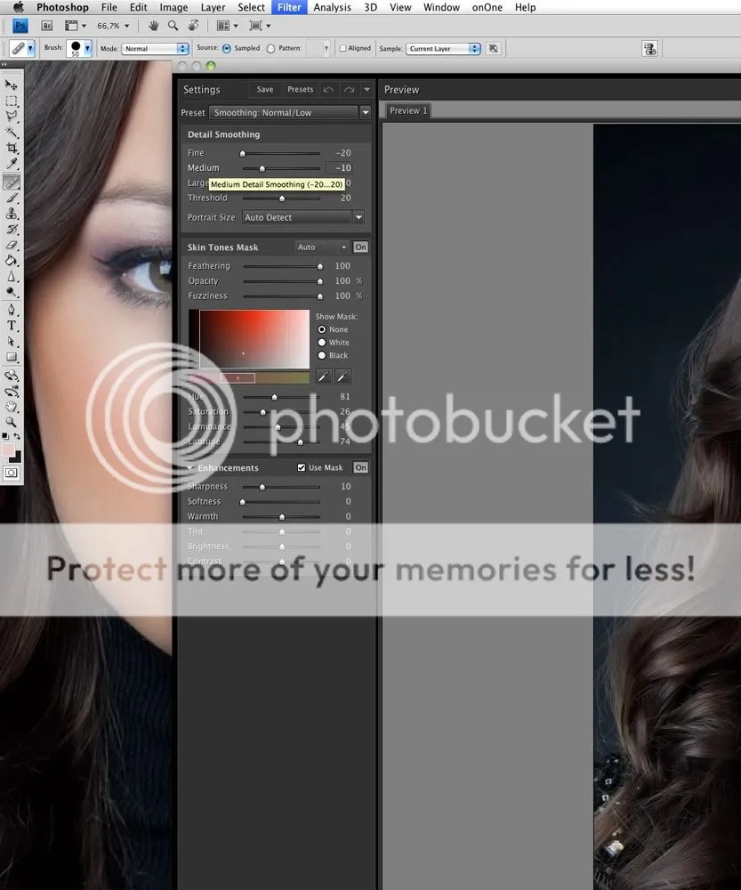Click the Sharpness slider handle
741x890 pixels.
(x=262, y=487)
